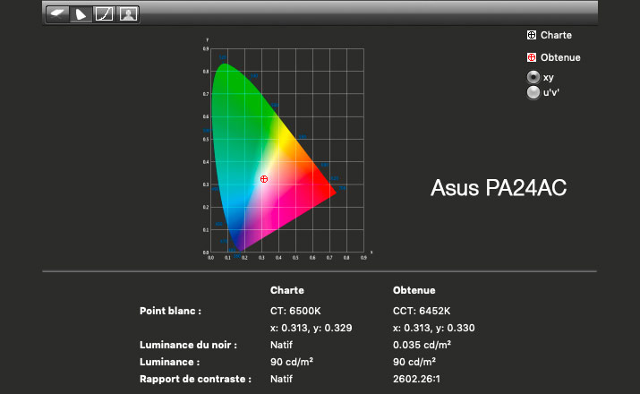Image resolution: width=640 pixels, height=394 pixels.
Task: Click the red white-point marker on diagram
Action: point(264,179)
